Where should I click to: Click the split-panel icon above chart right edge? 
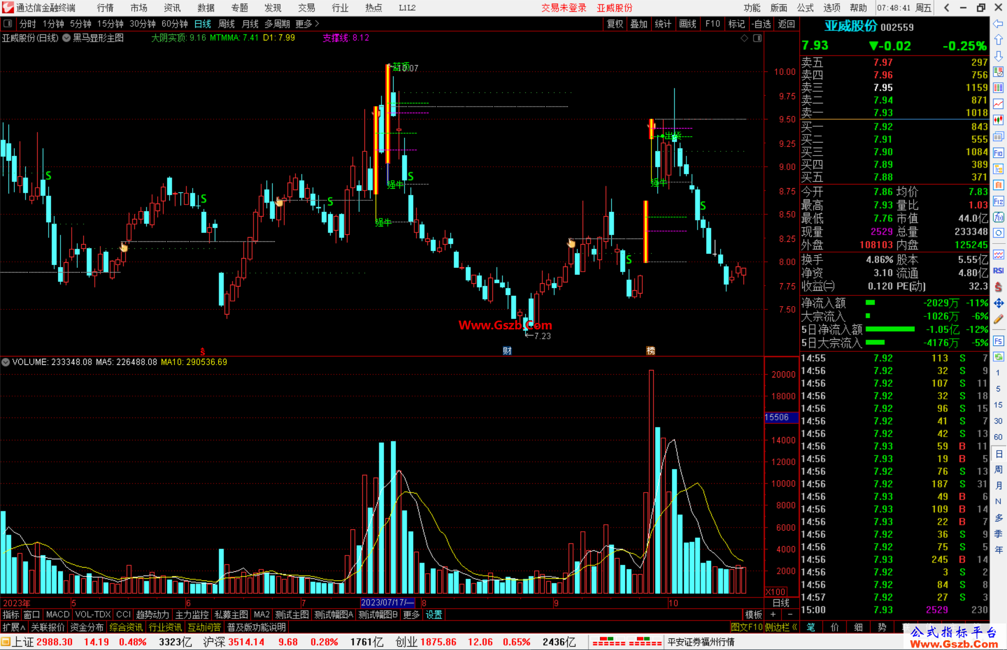757,38
